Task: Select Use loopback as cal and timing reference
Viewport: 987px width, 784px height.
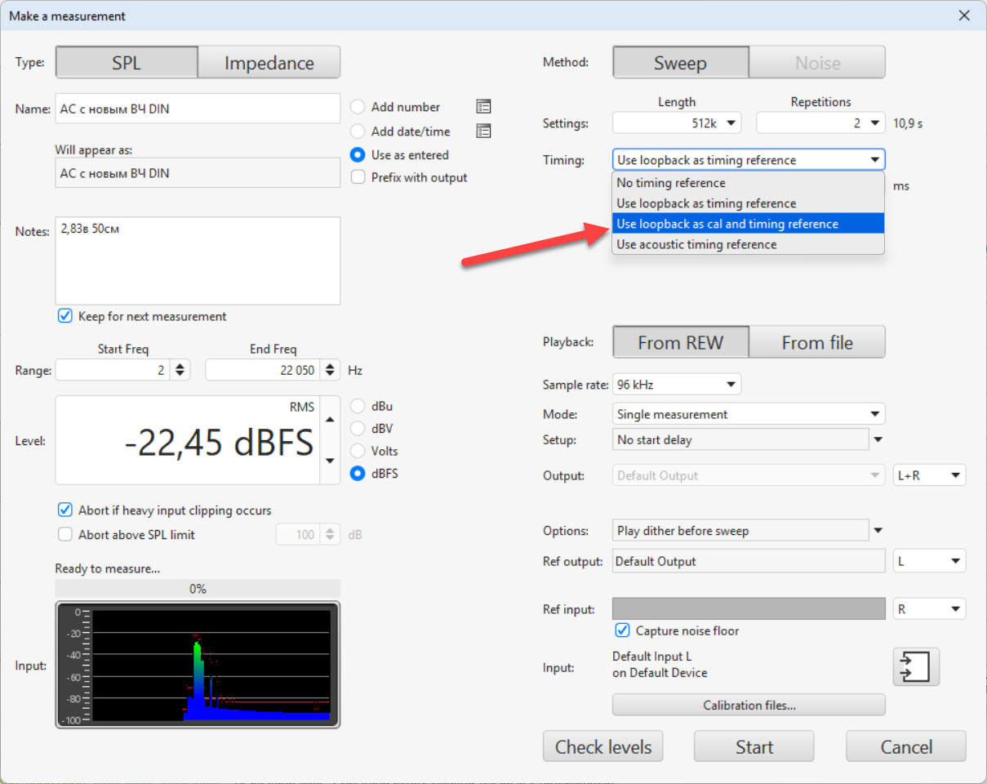Action: tap(749, 224)
